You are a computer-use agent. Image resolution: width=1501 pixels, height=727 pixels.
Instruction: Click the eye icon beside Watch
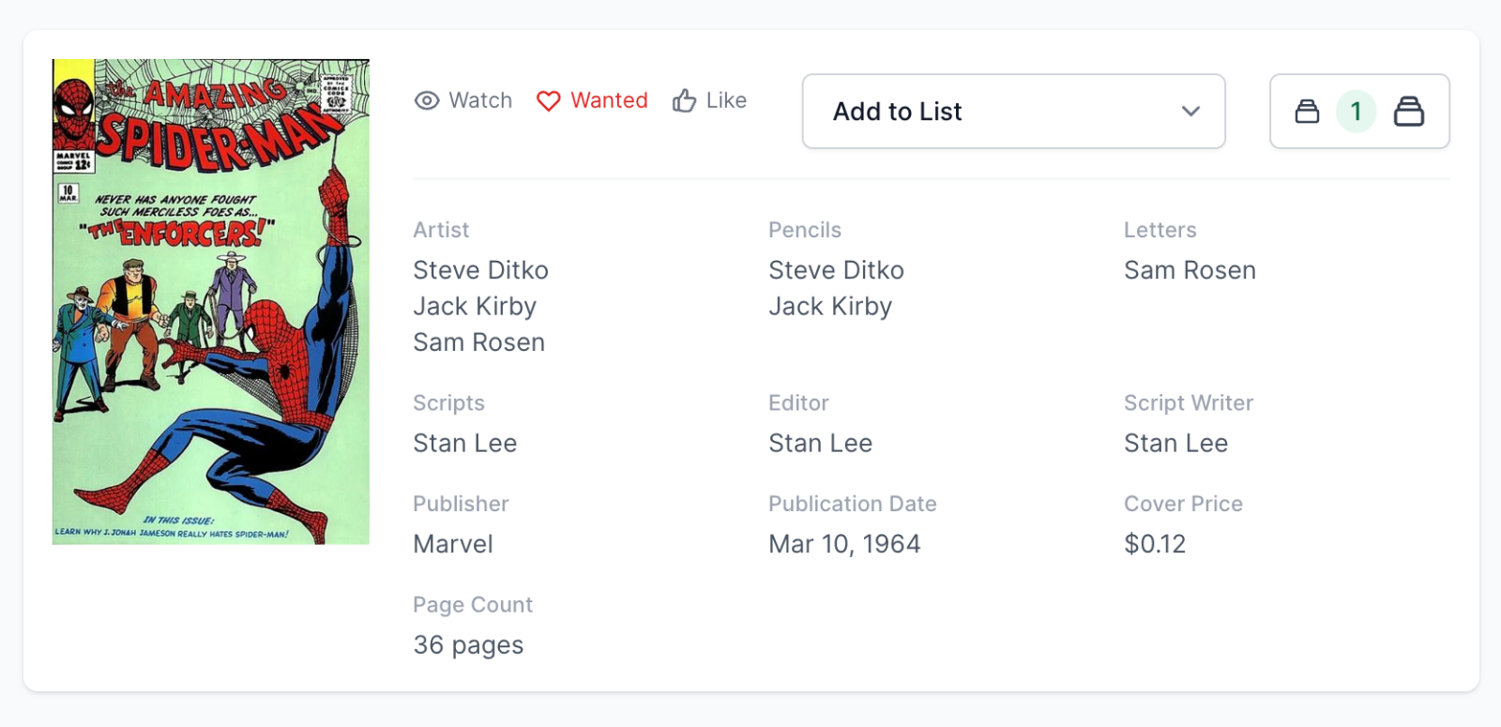click(x=427, y=100)
